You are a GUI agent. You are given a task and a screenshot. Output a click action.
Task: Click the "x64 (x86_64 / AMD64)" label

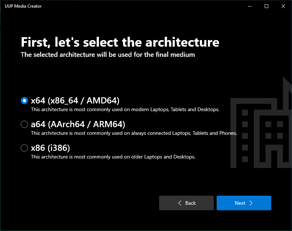(75, 101)
